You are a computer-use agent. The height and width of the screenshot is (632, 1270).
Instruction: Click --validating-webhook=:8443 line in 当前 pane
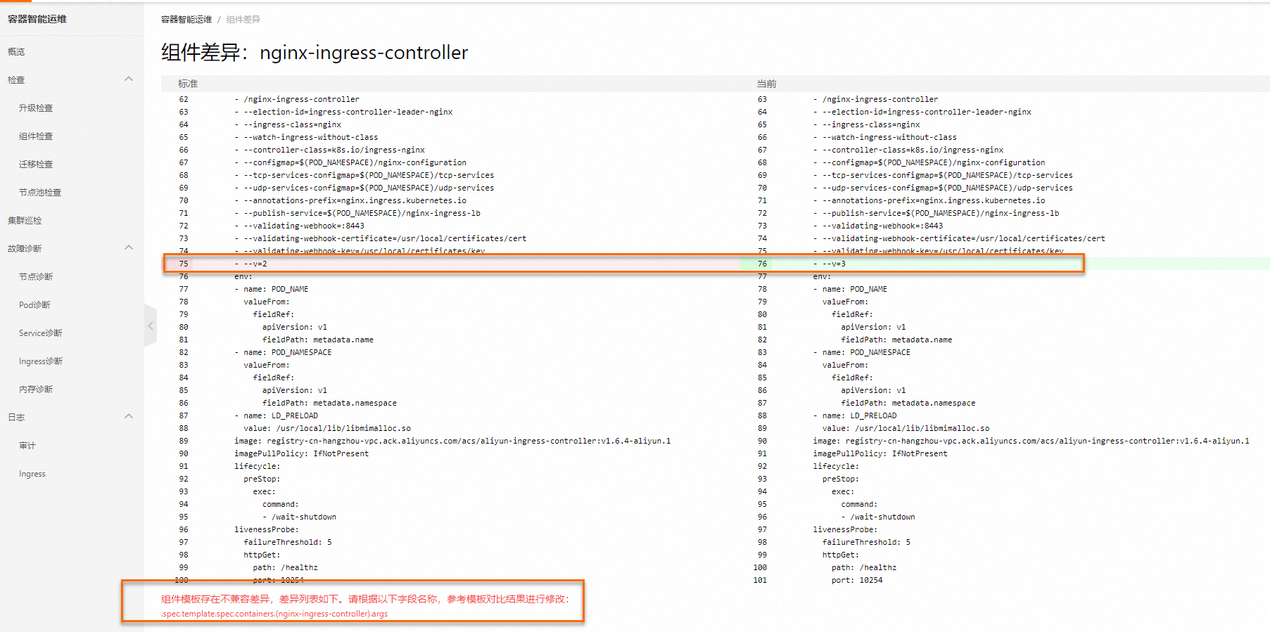[x=878, y=226]
